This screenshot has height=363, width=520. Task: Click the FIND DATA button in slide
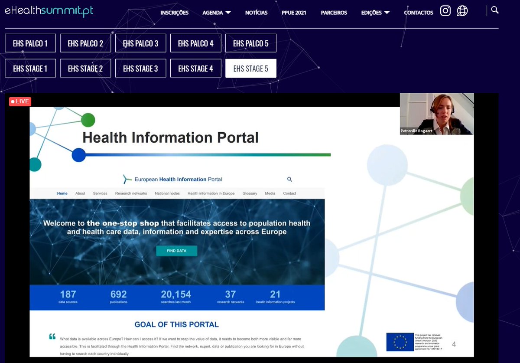point(176,251)
